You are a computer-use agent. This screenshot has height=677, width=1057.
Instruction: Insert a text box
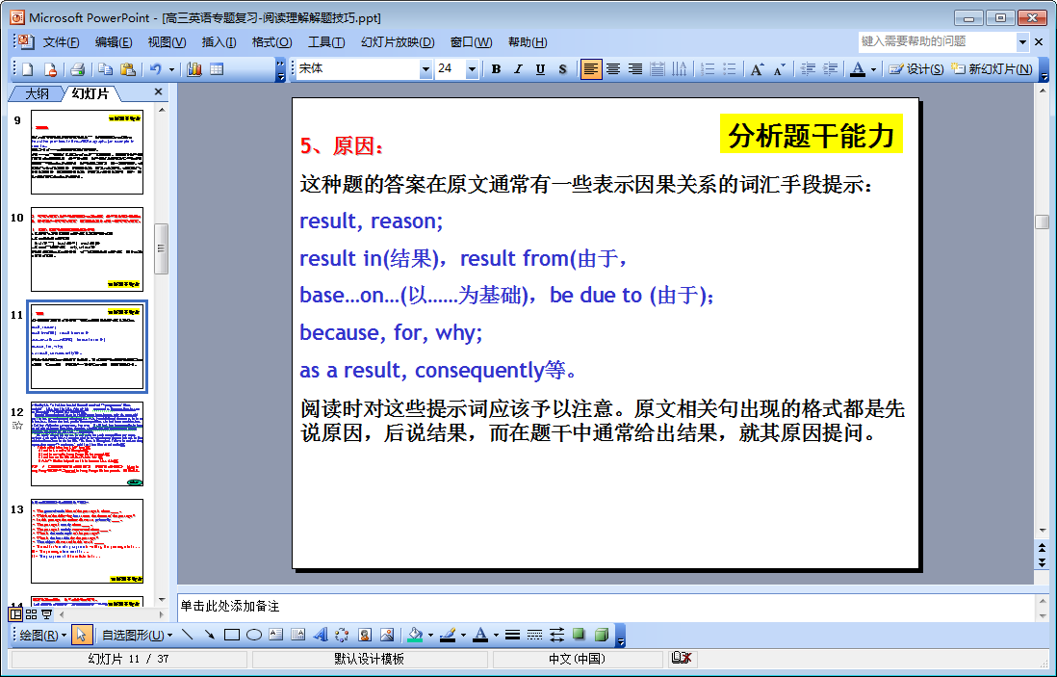(x=275, y=635)
